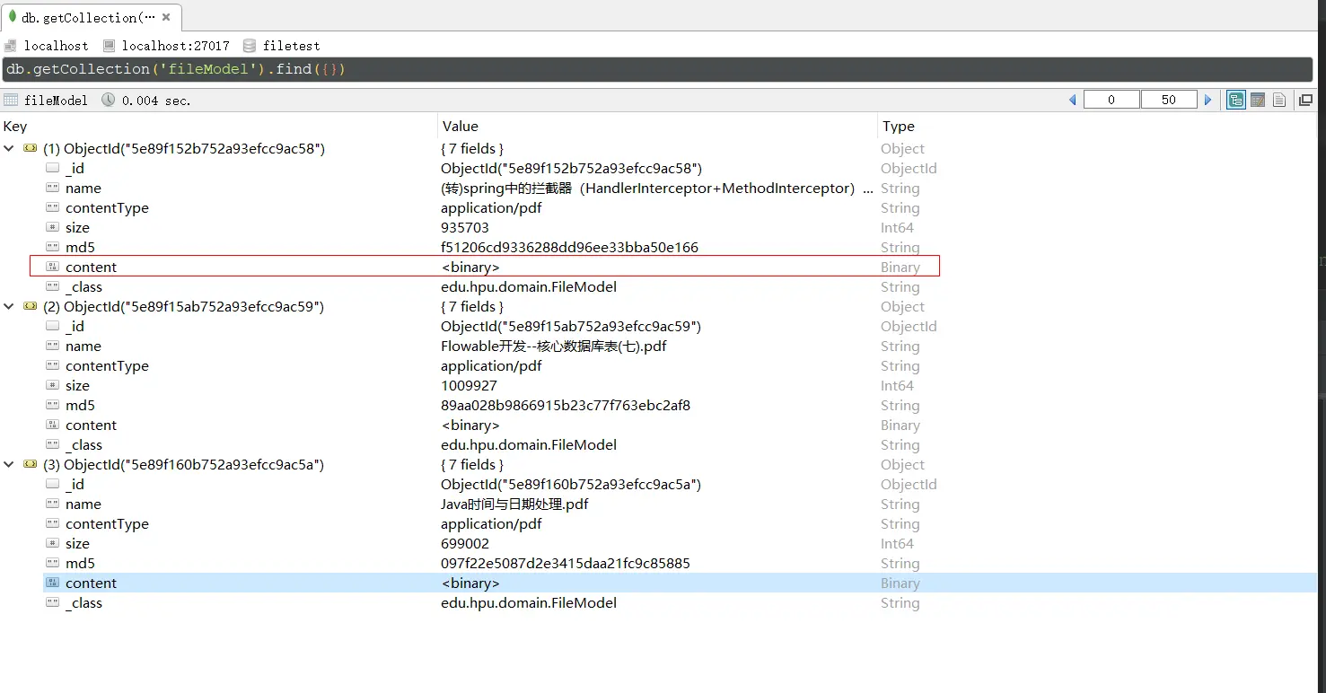
Task: Click the detach output window icon
Action: pyautogui.click(x=1305, y=100)
